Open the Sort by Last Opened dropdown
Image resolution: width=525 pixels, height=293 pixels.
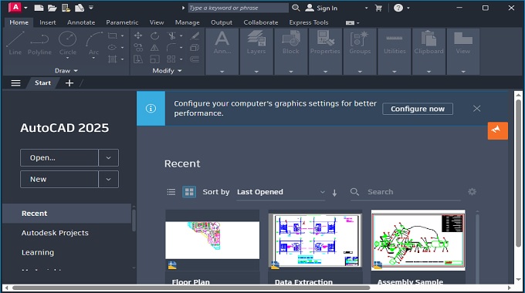click(x=280, y=192)
